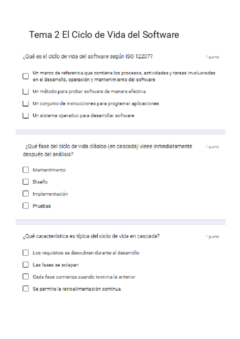Check the 'Los requisitos se descubren' checkbox
240x339 pixels.
tap(26, 253)
